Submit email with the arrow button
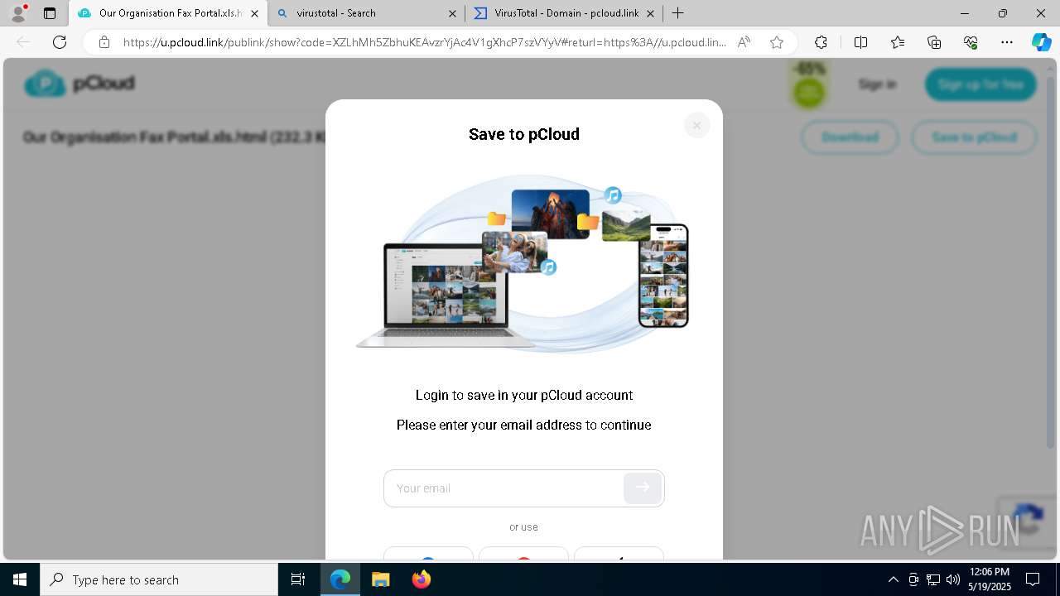Viewport: 1060px width, 596px height. [643, 488]
